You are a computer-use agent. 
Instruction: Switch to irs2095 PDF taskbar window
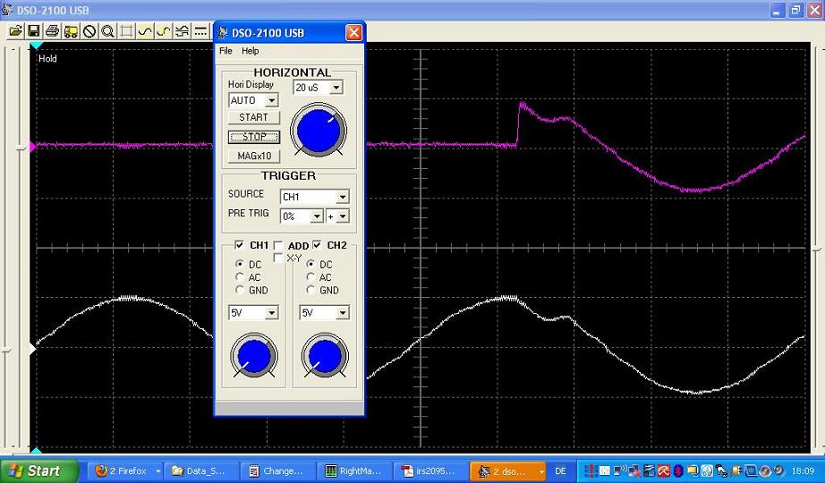click(431, 470)
